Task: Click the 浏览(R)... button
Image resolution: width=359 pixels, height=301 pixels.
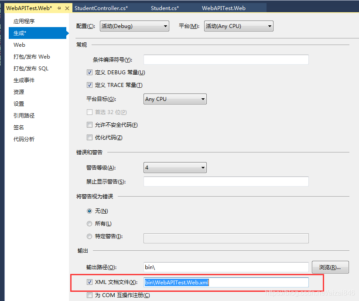Action: 330,267
